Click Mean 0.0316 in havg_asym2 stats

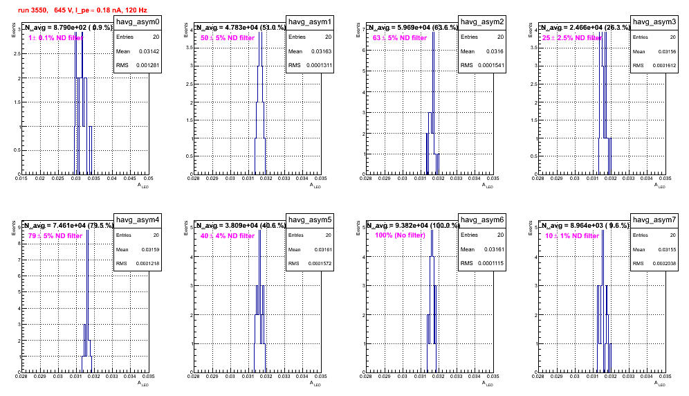(x=482, y=51)
